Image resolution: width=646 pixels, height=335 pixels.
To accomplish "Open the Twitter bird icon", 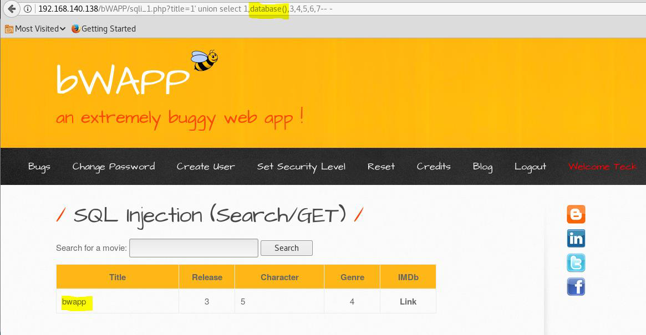I will click(x=576, y=262).
